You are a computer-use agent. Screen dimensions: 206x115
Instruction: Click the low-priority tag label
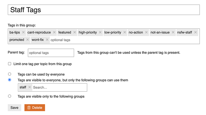113,32
